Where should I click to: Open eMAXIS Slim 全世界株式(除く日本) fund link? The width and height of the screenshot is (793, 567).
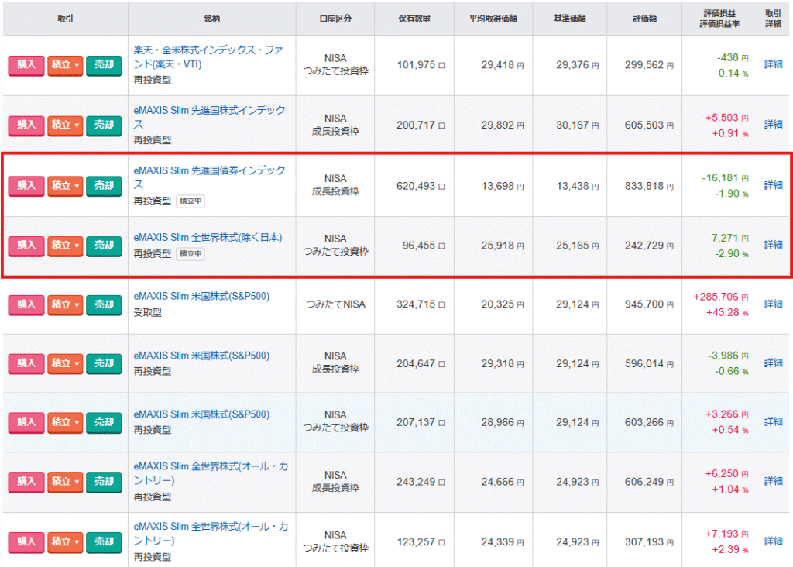coord(208,238)
